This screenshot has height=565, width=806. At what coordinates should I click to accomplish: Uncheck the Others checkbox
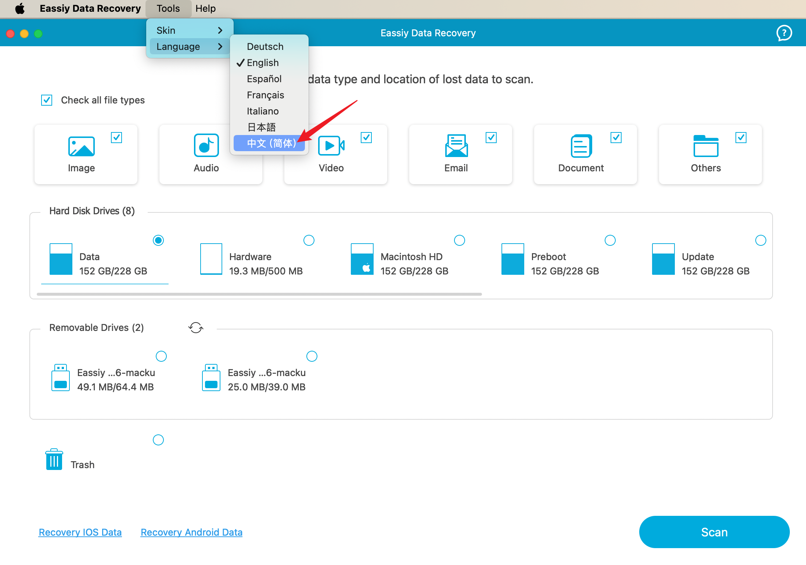click(x=741, y=138)
